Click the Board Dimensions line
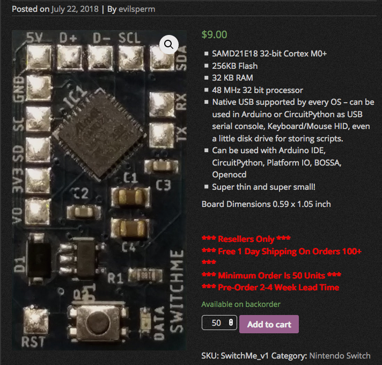 (266, 204)
